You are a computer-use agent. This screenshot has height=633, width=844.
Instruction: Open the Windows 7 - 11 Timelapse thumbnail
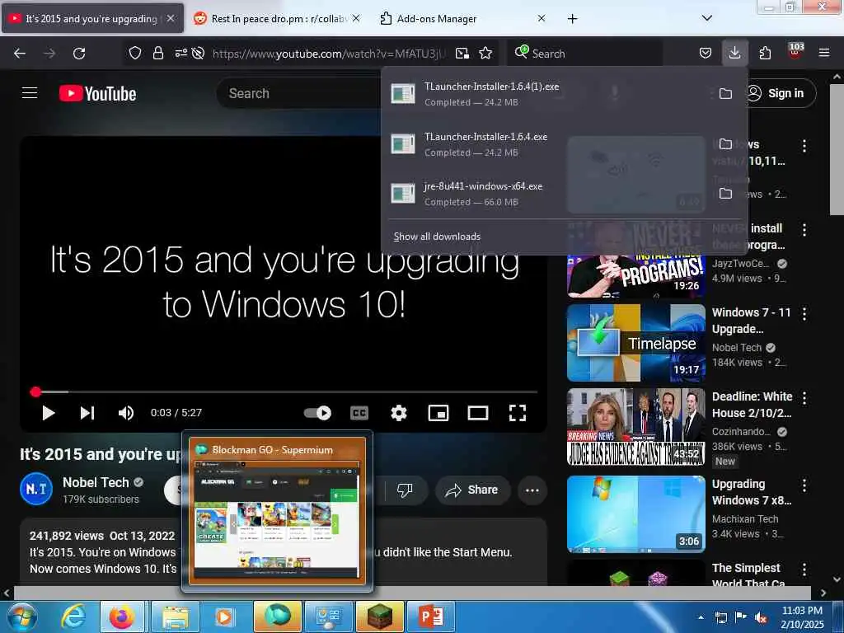(635, 343)
